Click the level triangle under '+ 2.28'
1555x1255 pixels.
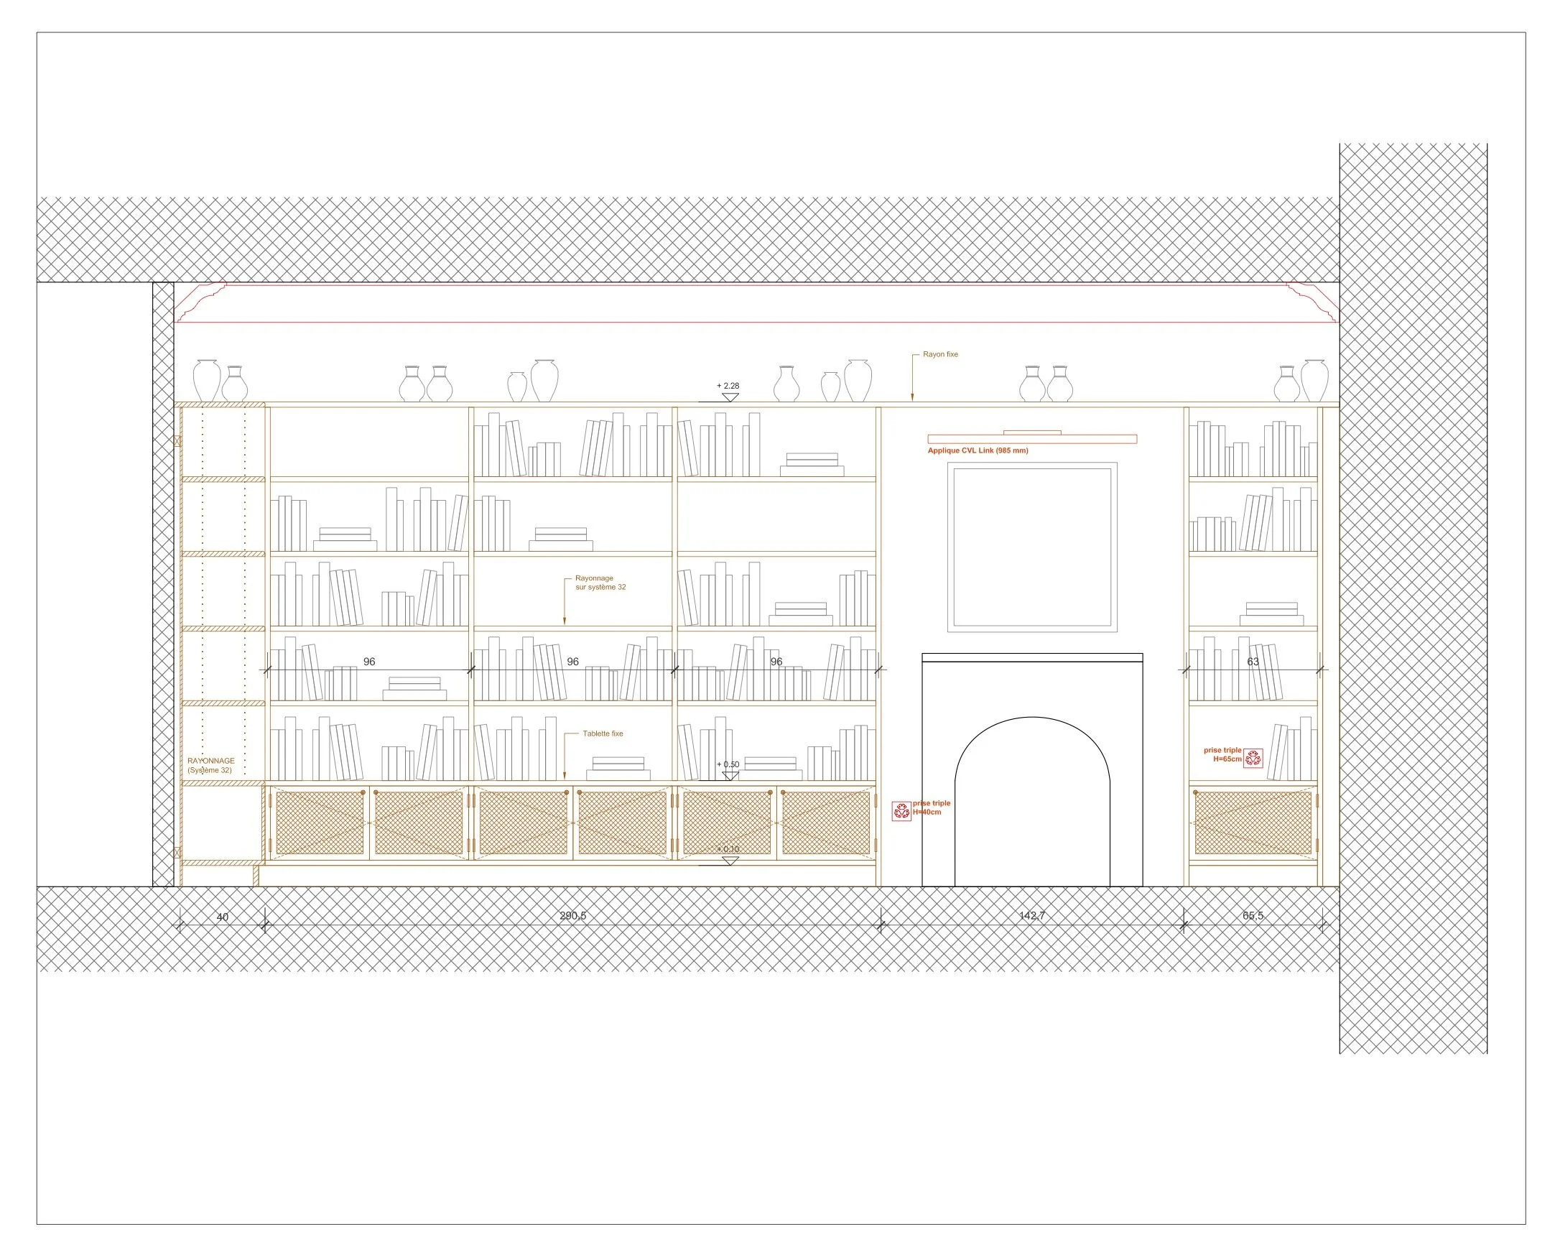(x=730, y=397)
